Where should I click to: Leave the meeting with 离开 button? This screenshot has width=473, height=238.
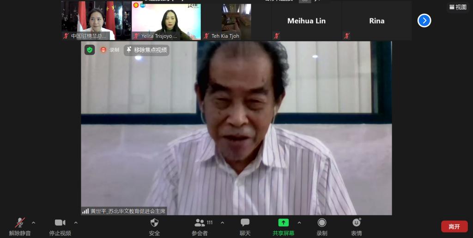(454, 226)
